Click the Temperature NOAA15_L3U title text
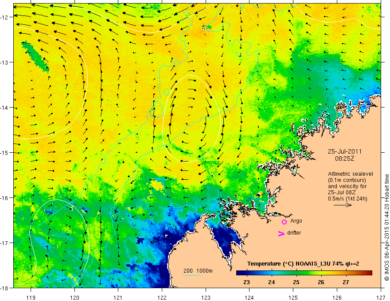Image resolution: width=390 pixels, height=301 pixels. [303, 264]
